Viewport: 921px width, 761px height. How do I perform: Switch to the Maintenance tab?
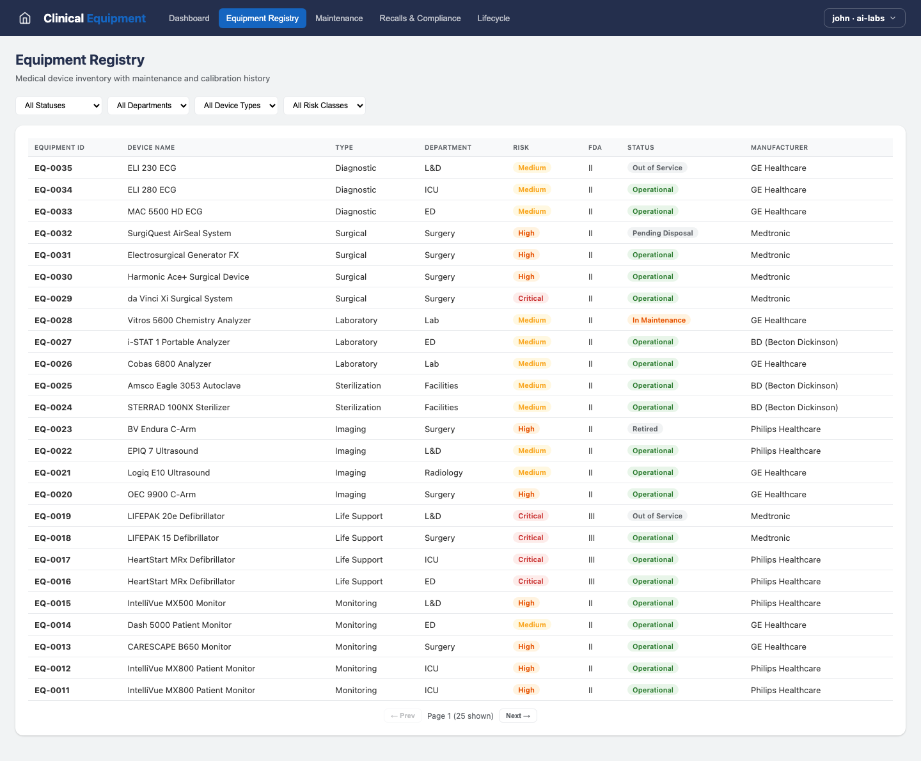339,18
